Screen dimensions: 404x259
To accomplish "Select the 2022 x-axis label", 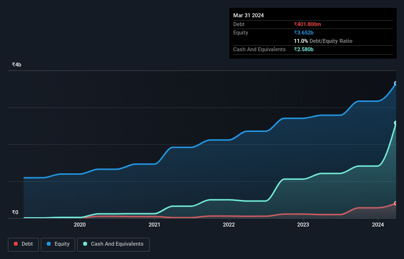I will pos(229,225).
